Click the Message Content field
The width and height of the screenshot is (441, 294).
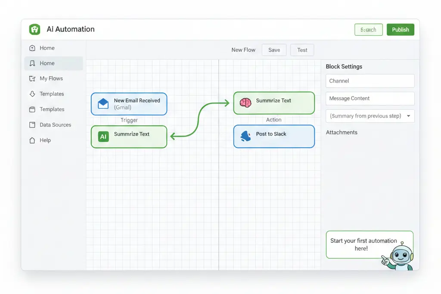pyautogui.click(x=370, y=98)
